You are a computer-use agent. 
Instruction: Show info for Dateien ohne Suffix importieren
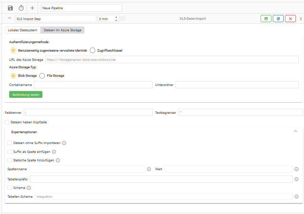64,143
